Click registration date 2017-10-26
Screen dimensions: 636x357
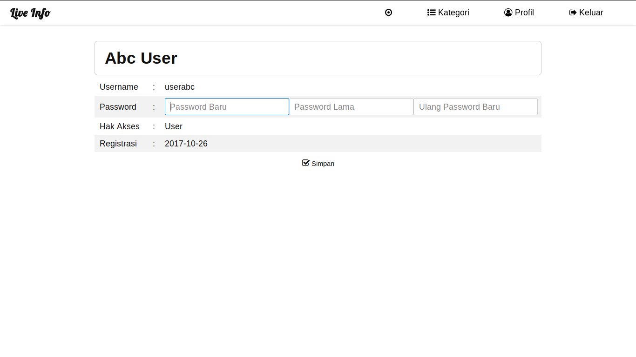186,144
